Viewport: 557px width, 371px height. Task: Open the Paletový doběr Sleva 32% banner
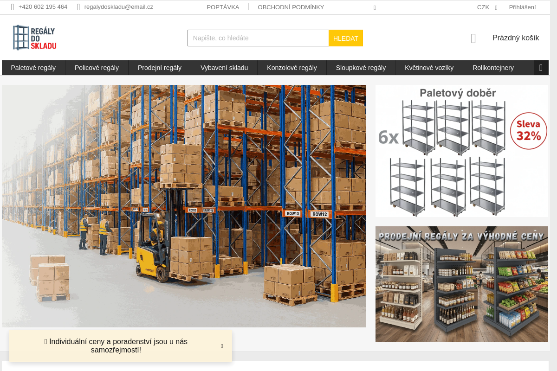[462, 151]
